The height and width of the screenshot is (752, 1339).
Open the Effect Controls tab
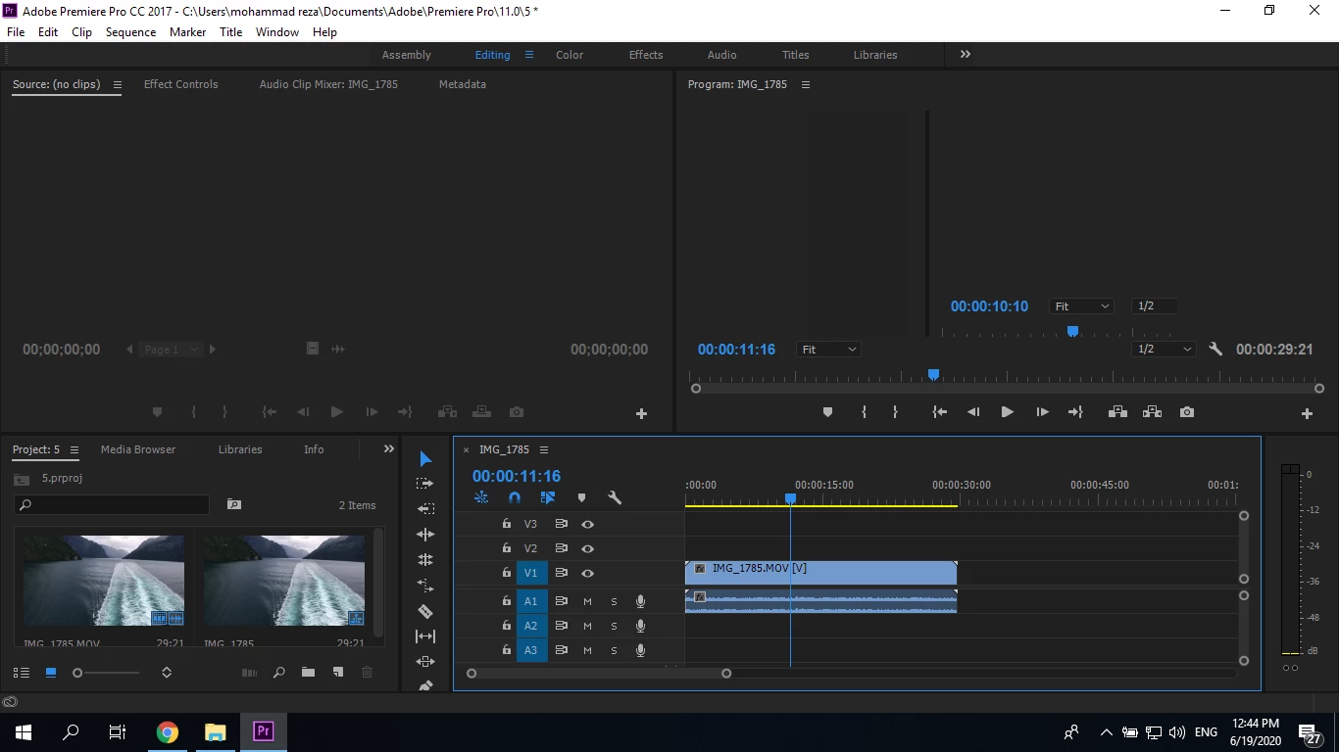point(181,84)
